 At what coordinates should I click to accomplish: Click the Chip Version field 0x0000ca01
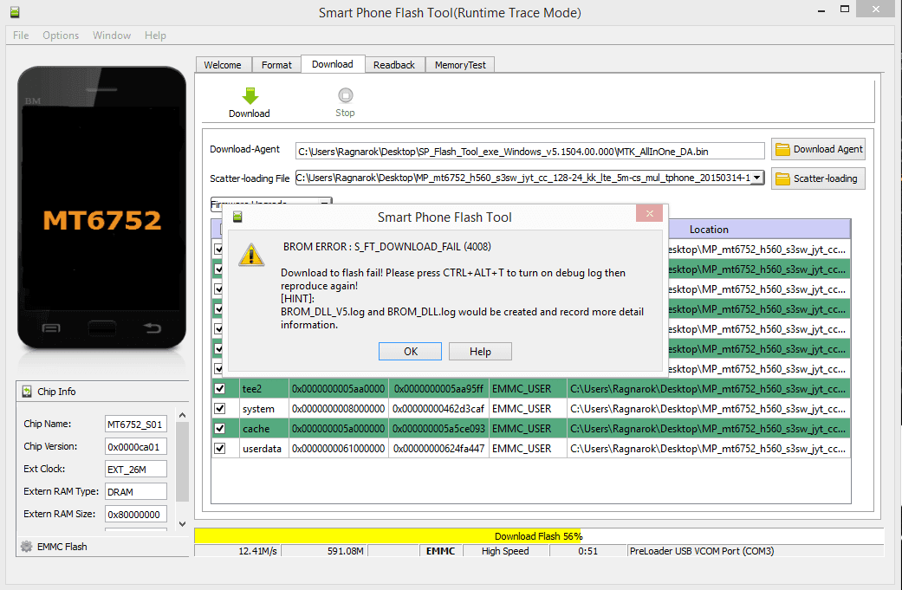click(x=136, y=447)
